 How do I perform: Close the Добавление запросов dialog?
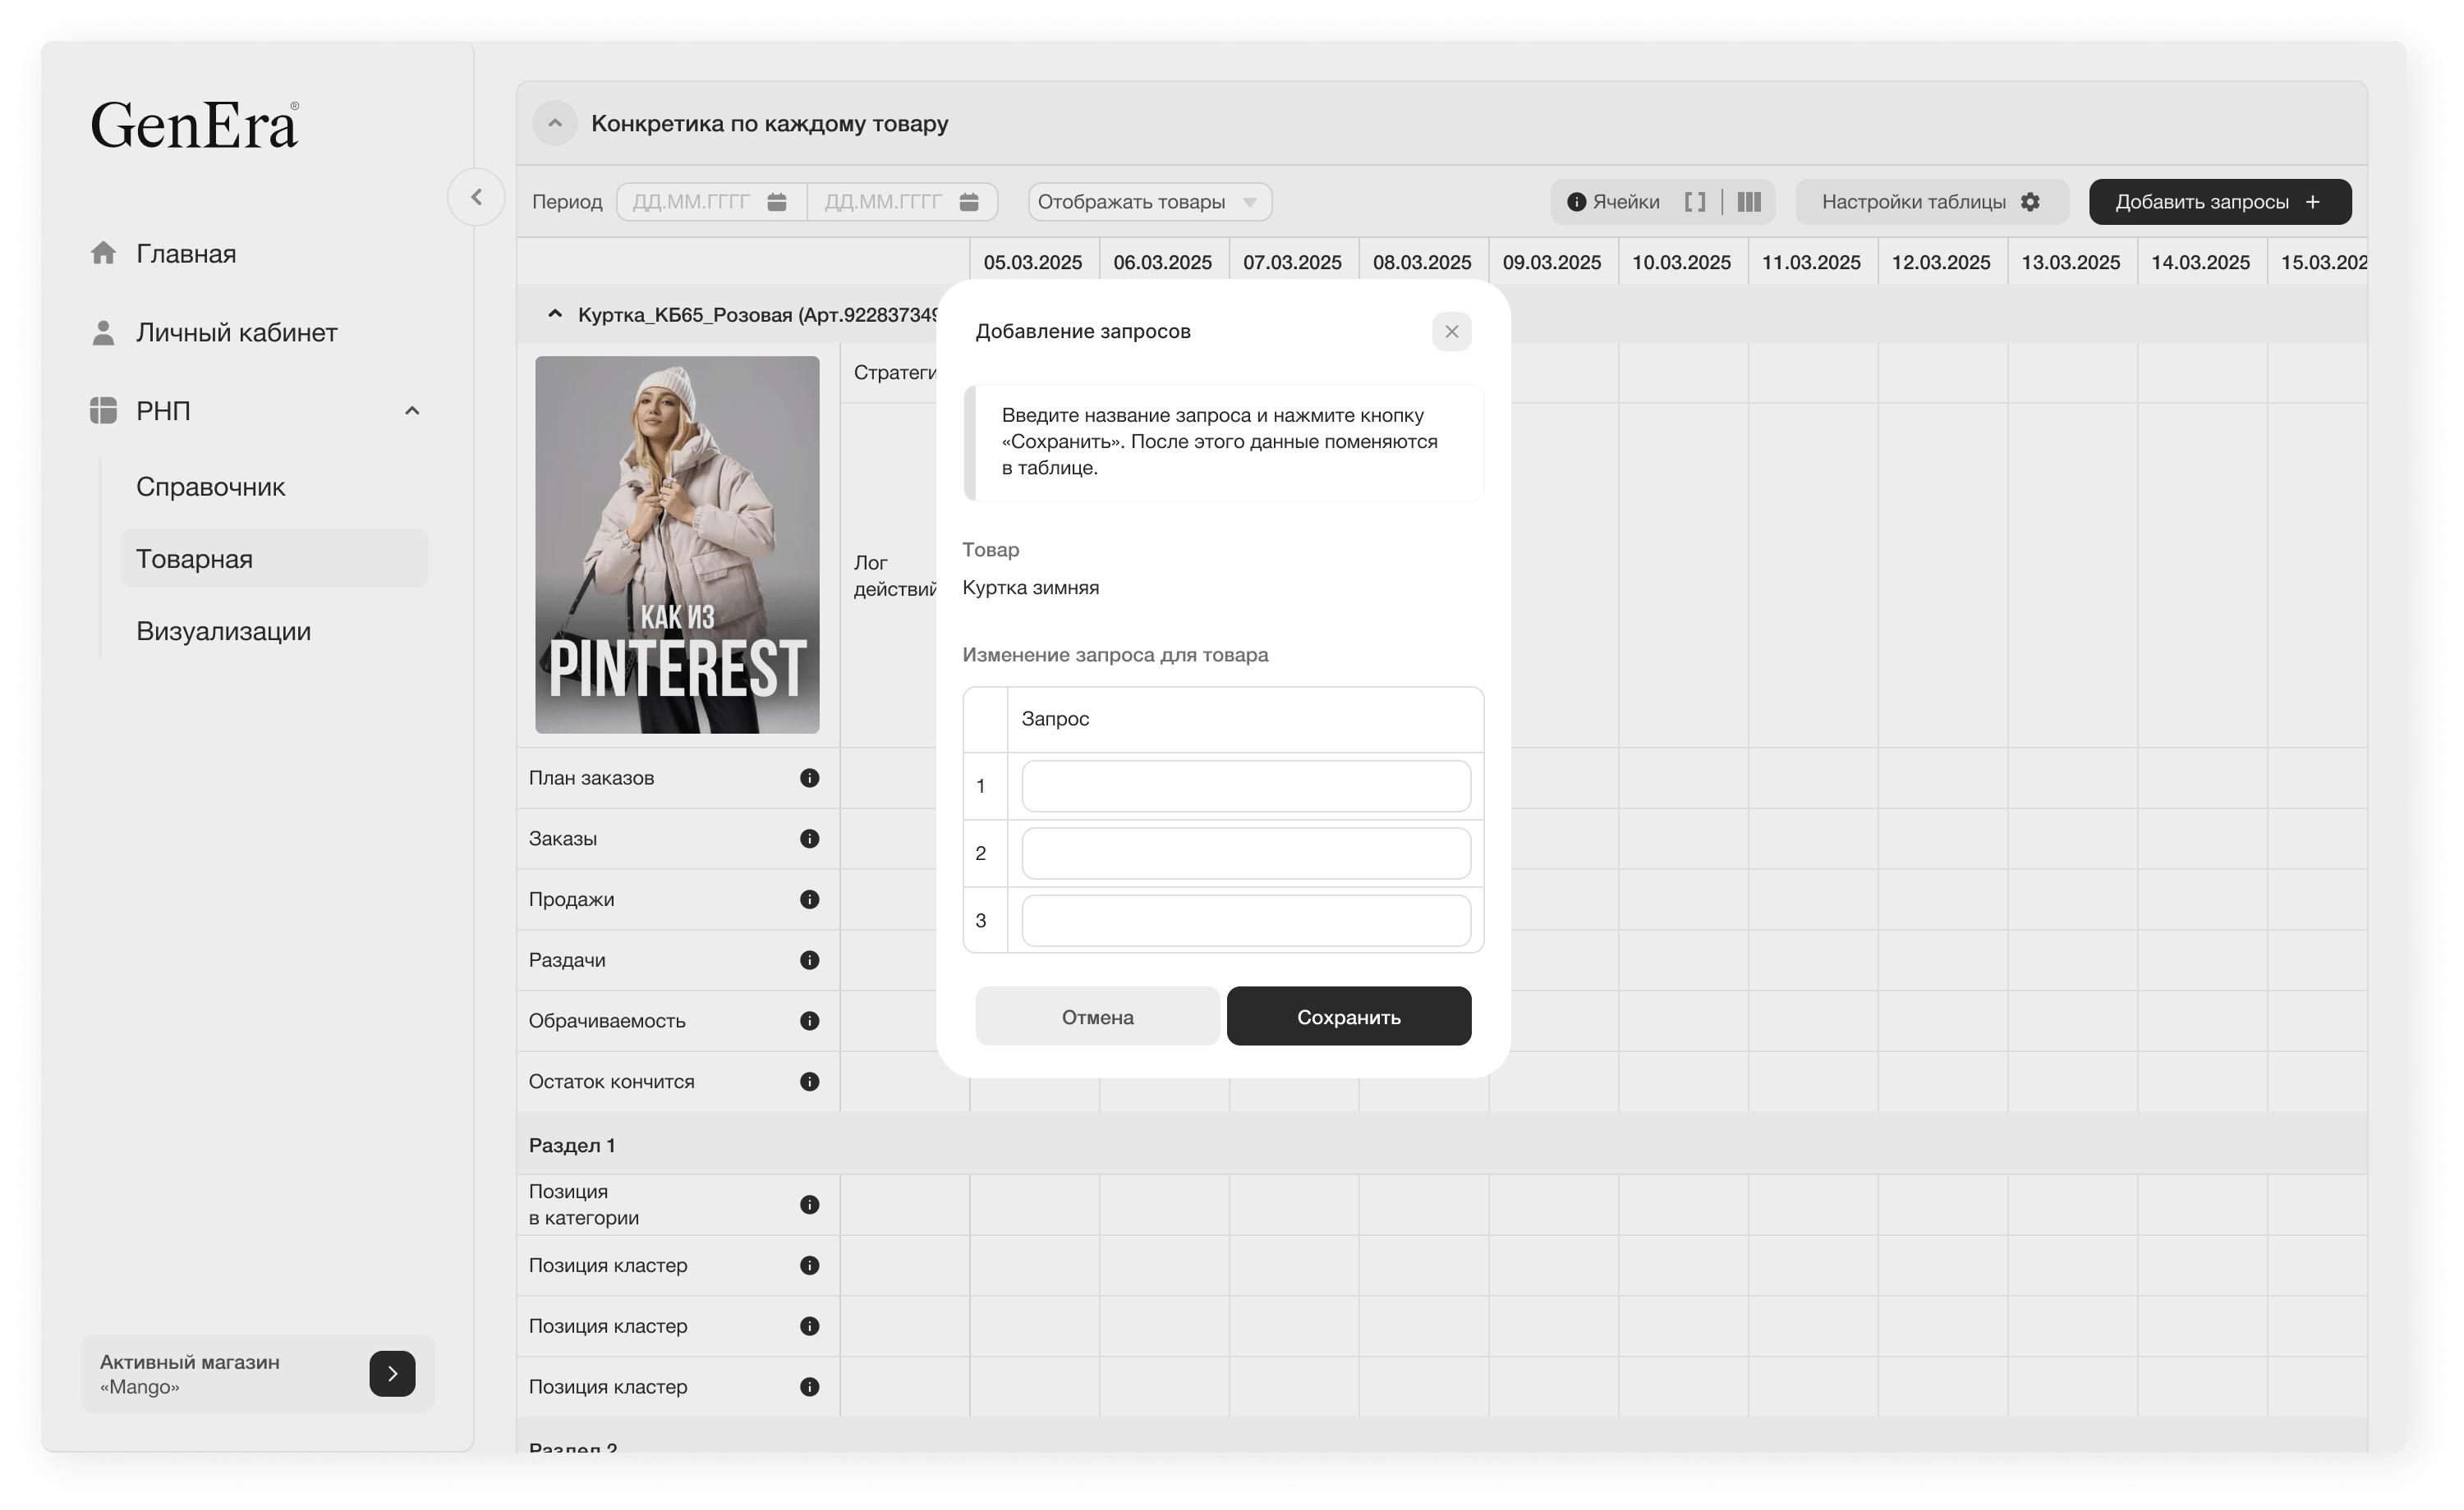tap(1451, 332)
